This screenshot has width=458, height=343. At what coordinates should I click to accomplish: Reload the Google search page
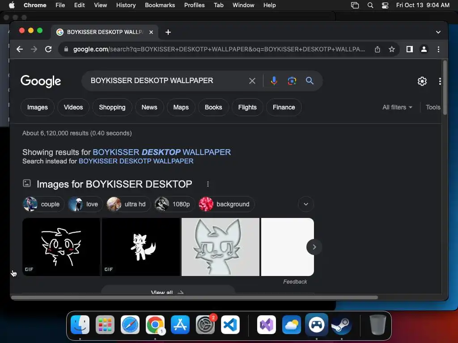click(x=48, y=49)
